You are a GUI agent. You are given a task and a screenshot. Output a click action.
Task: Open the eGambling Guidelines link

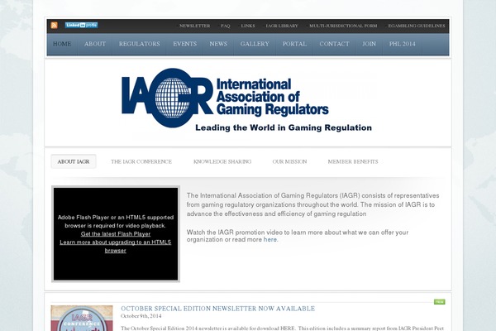[417, 26]
